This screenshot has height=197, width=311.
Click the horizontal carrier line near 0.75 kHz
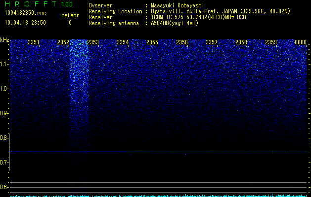[x=158, y=152]
